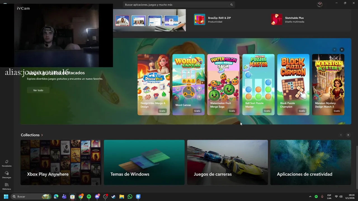358x201 pixels.
Task: Open Temas de Windows collection
Action: [x=144, y=162]
